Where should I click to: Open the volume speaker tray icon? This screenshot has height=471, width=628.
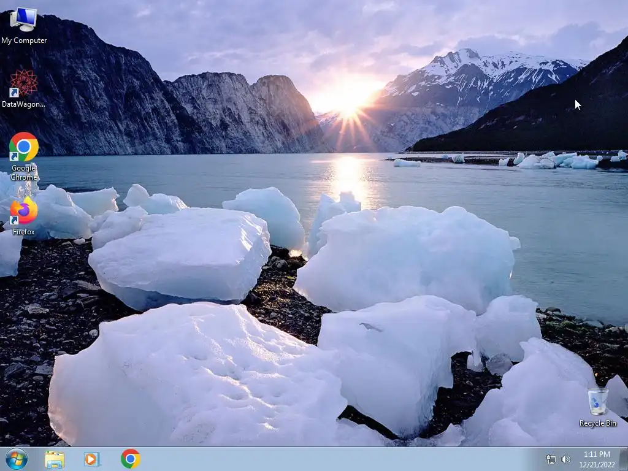[565, 459]
